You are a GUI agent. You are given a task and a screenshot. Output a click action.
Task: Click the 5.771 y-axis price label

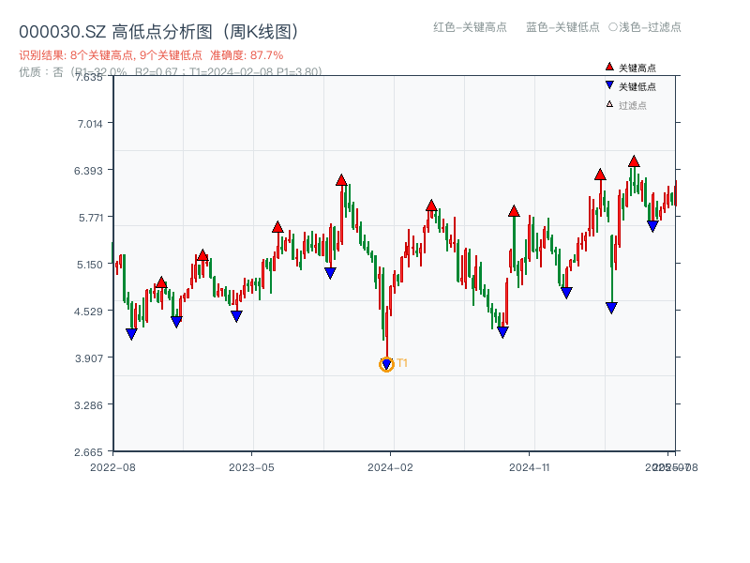coord(90,218)
